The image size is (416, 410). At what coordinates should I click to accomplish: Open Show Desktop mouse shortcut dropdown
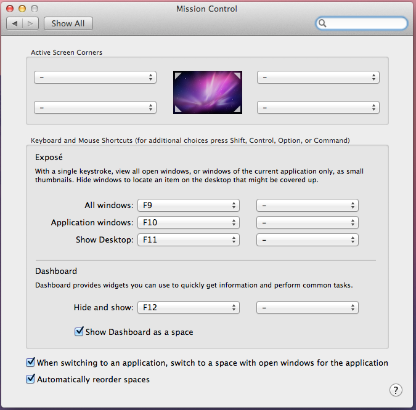[x=308, y=240]
